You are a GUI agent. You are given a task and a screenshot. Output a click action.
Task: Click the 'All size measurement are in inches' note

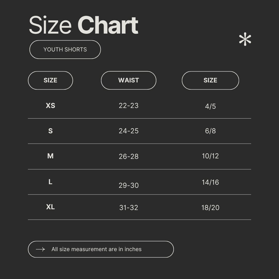click(96, 249)
